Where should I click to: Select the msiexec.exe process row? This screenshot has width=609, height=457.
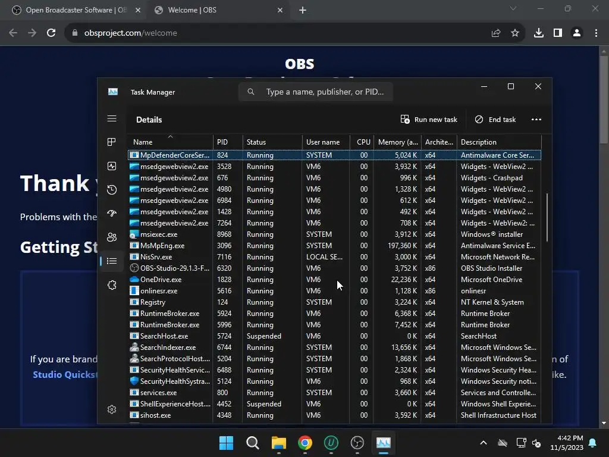[334, 234]
